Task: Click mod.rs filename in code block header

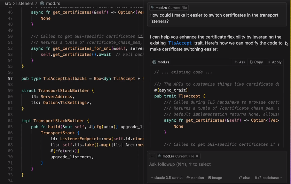Action: coord(163,62)
